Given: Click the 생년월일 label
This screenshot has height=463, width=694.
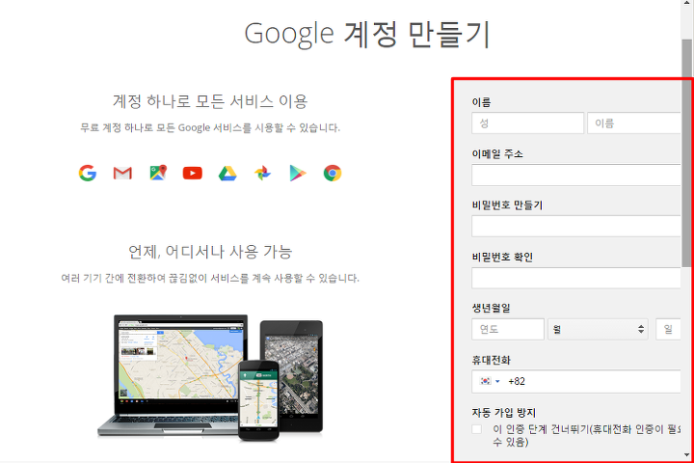Looking at the screenshot, I should click(x=492, y=308).
